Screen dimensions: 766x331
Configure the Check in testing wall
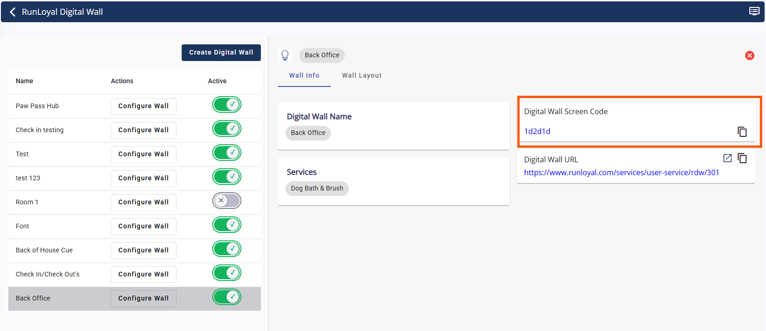click(x=144, y=130)
